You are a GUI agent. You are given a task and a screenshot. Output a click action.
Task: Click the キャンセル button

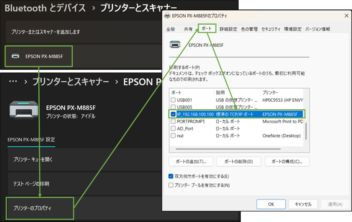(x=303, y=204)
